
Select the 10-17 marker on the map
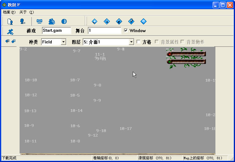[x=125, y=129]
